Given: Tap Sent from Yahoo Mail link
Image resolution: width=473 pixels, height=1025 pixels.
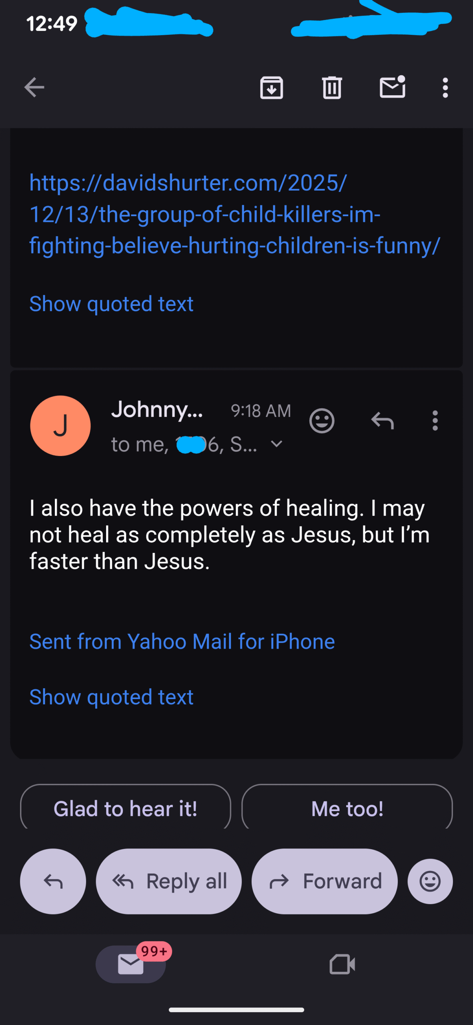Looking at the screenshot, I should click(182, 641).
